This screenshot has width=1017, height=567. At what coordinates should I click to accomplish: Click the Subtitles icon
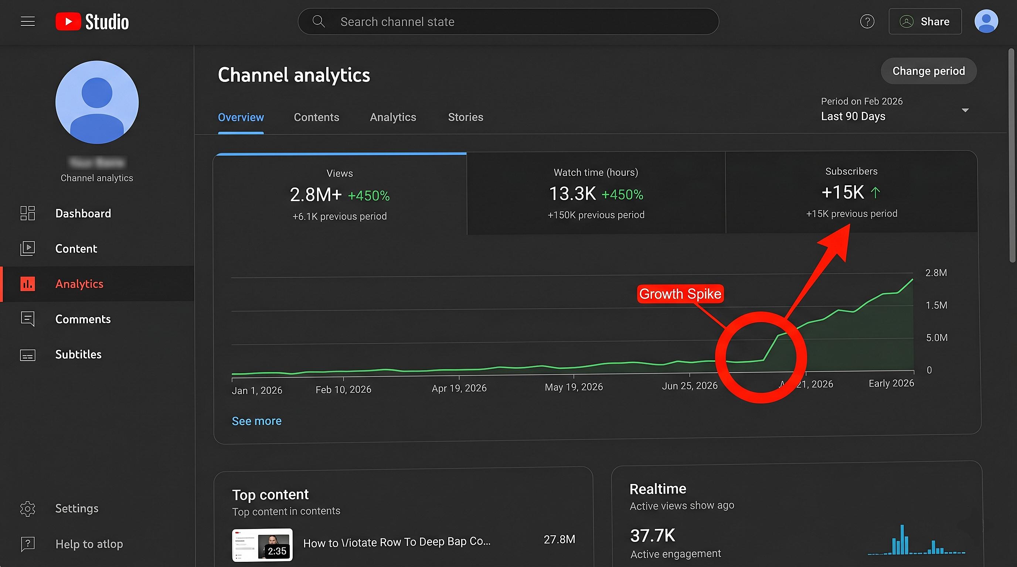click(x=27, y=355)
